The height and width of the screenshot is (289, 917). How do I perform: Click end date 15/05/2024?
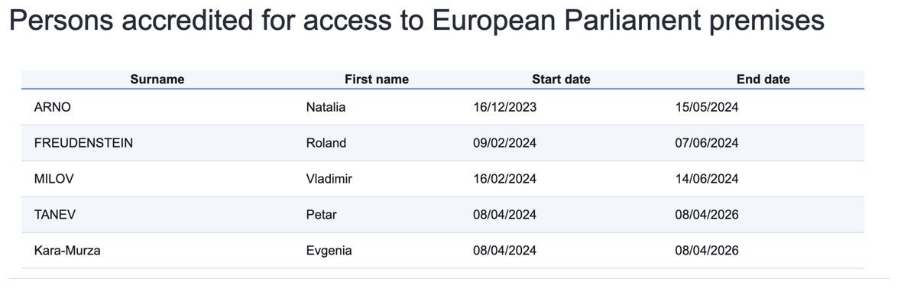coord(707,107)
